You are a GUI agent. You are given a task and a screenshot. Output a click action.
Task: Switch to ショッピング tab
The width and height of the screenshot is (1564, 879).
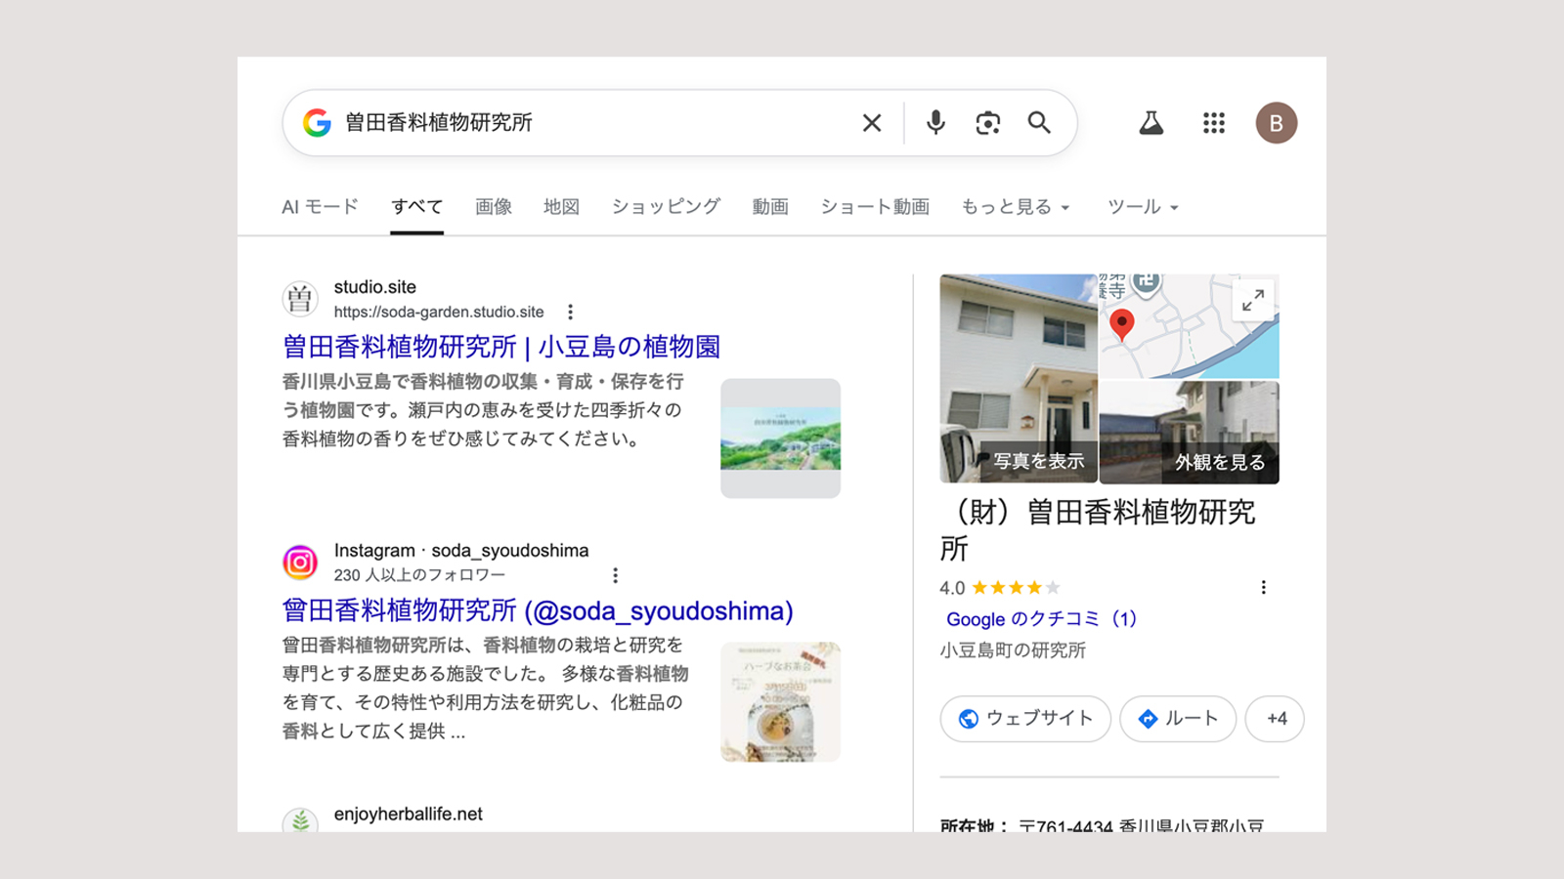tap(666, 207)
